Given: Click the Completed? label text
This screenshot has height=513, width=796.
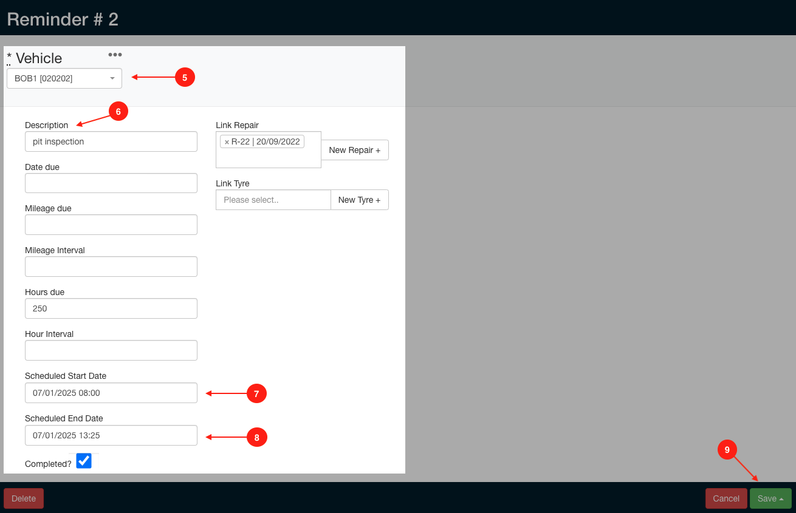Looking at the screenshot, I should (x=48, y=464).
